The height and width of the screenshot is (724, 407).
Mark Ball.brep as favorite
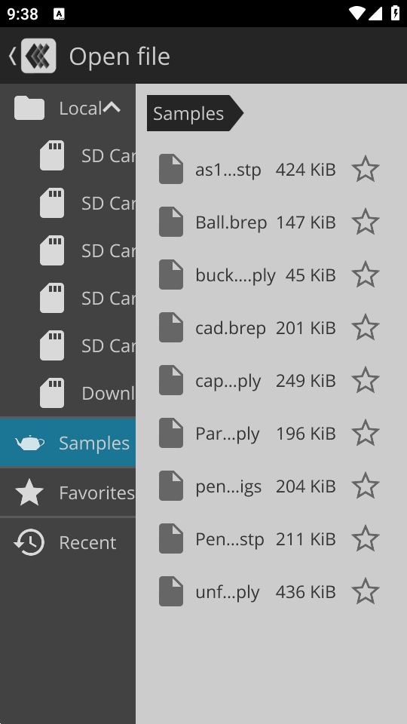(366, 222)
